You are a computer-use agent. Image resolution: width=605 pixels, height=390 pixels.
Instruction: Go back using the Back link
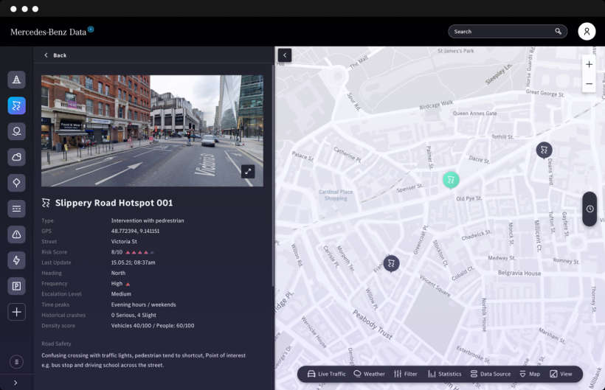click(x=55, y=55)
